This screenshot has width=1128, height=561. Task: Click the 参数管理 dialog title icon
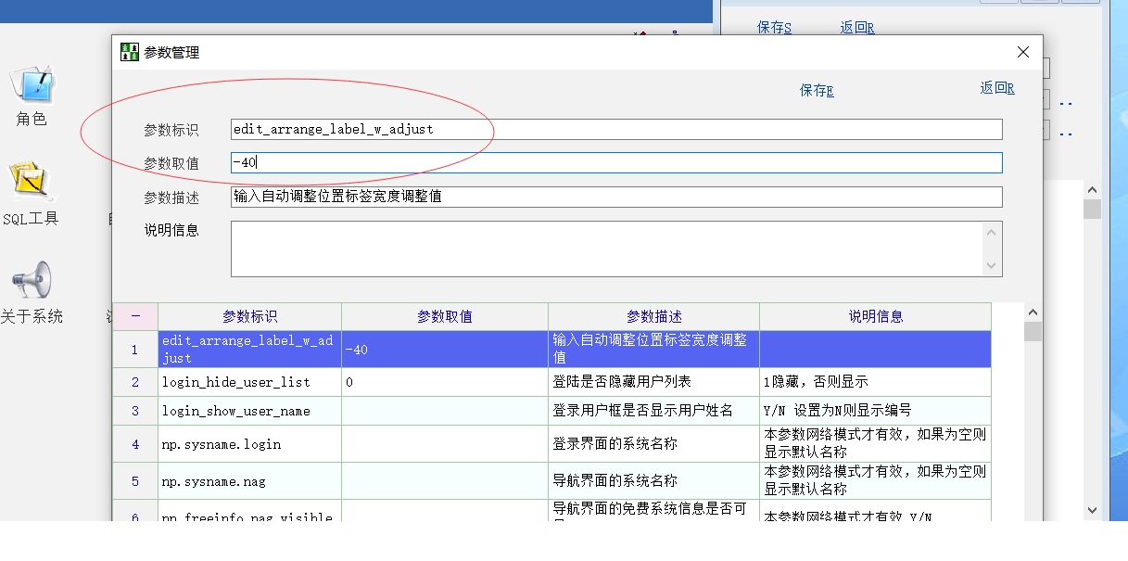130,52
